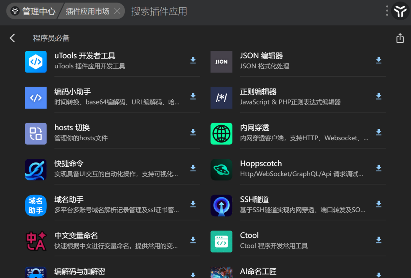Download the 中文变量命名 plugin
The width and height of the screenshot is (411, 278).
pos(193,240)
